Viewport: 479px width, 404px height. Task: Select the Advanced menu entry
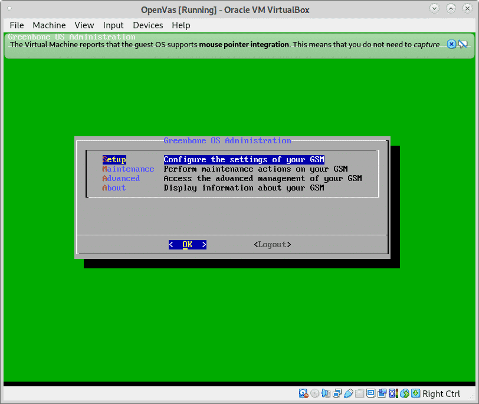pos(121,178)
